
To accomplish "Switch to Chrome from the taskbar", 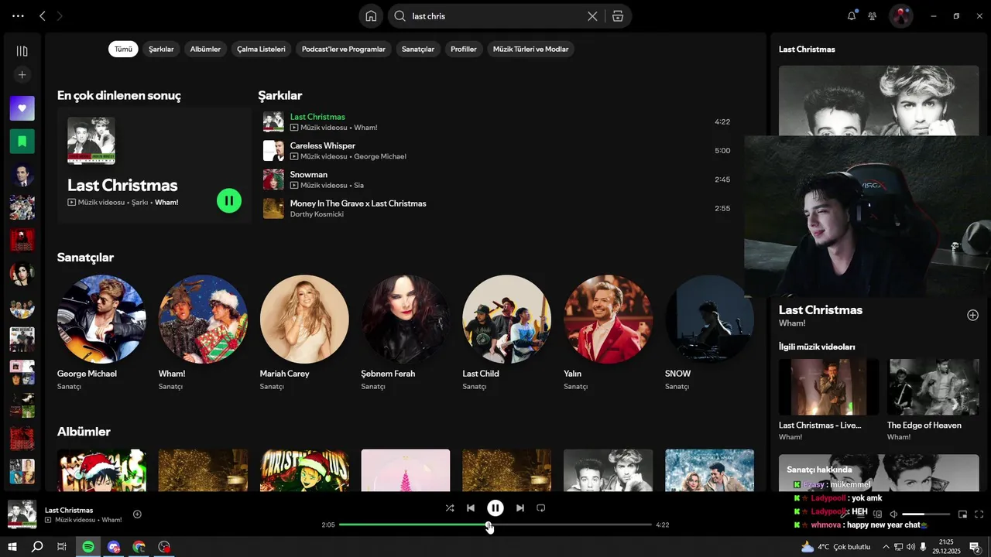I will click(139, 547).
